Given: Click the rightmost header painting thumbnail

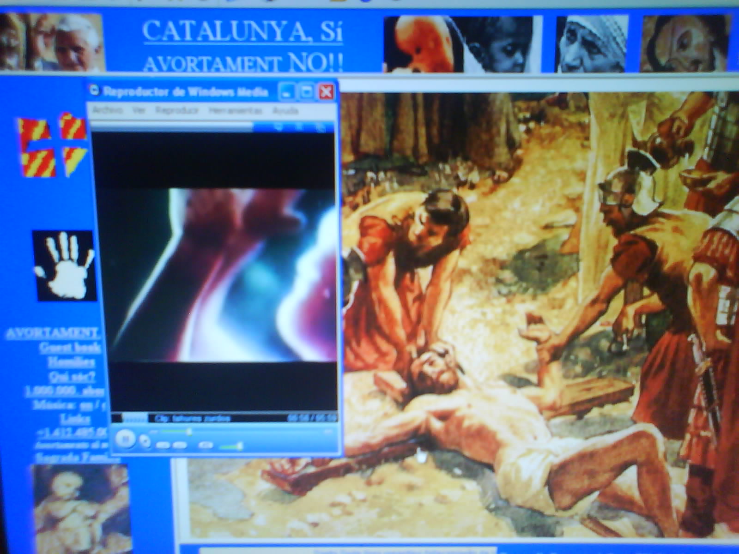Looking at the screenshot, I should pos(685,43).
